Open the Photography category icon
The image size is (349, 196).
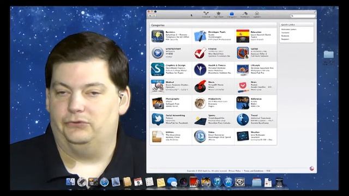coord(158,103)
